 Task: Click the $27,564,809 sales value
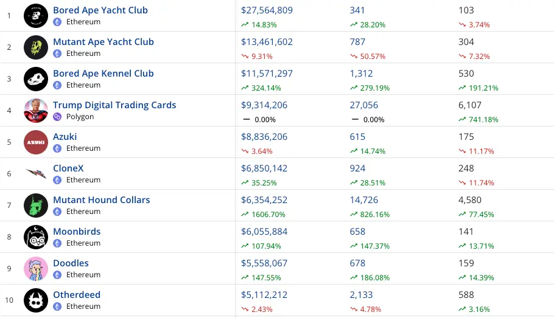click(x=267, y=10)
